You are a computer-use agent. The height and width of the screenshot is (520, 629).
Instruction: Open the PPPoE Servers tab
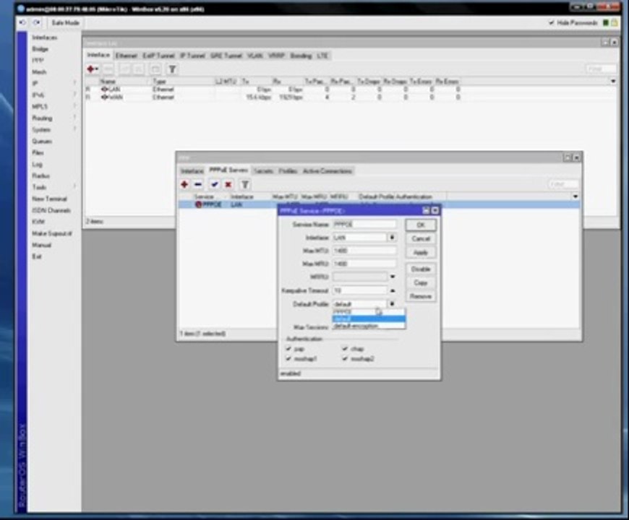[x=228, y=170]
